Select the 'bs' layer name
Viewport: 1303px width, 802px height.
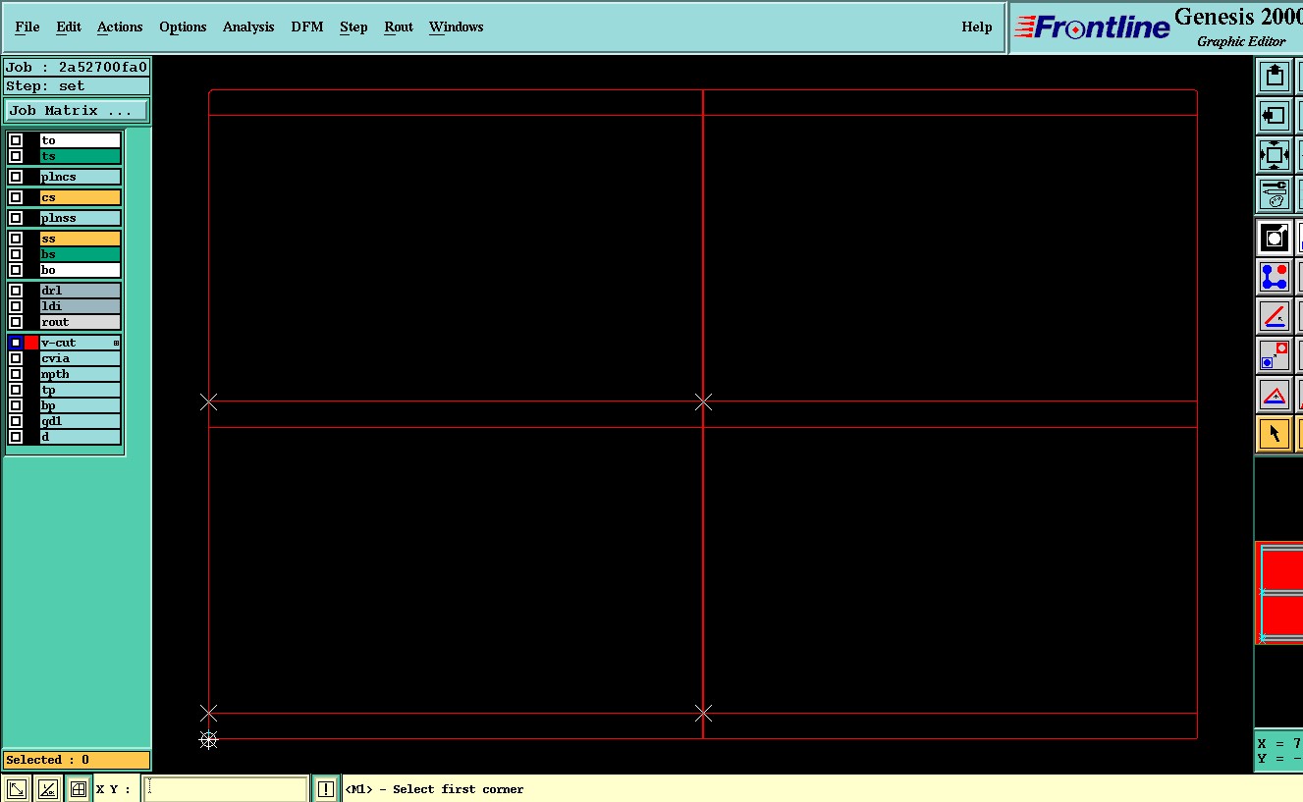[80, 254]
